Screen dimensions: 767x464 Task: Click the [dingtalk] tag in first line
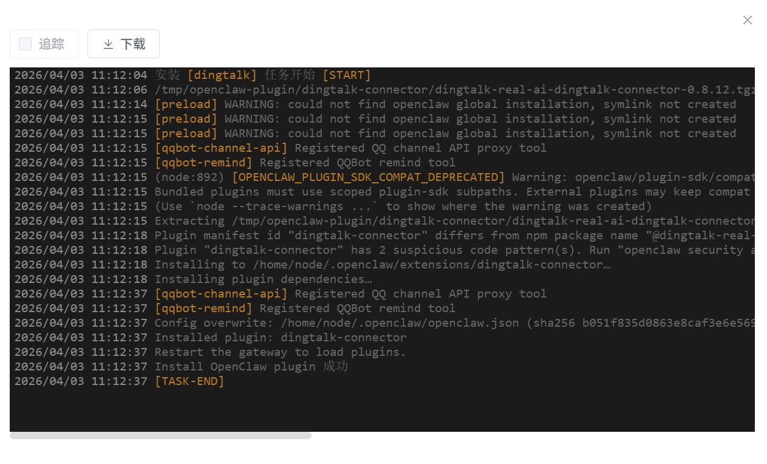[222, 75]
